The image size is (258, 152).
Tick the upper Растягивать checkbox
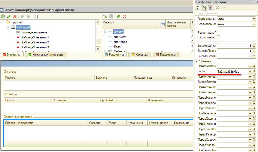(x=219, y=32)
